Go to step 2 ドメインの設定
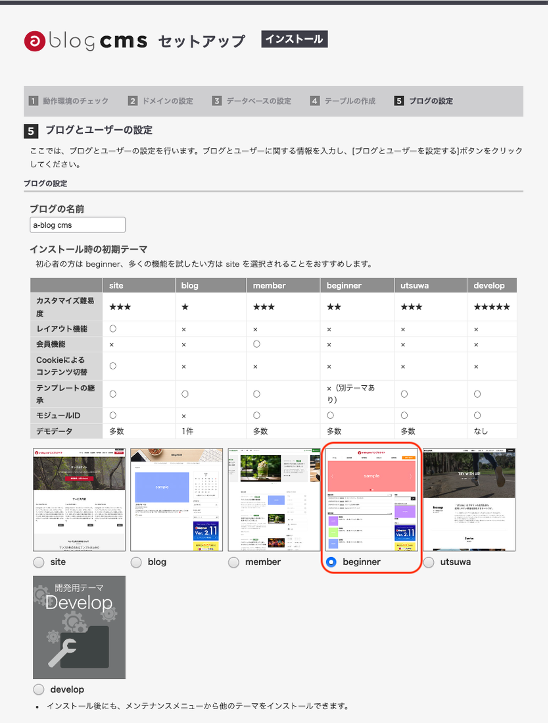 coord(161,101)
